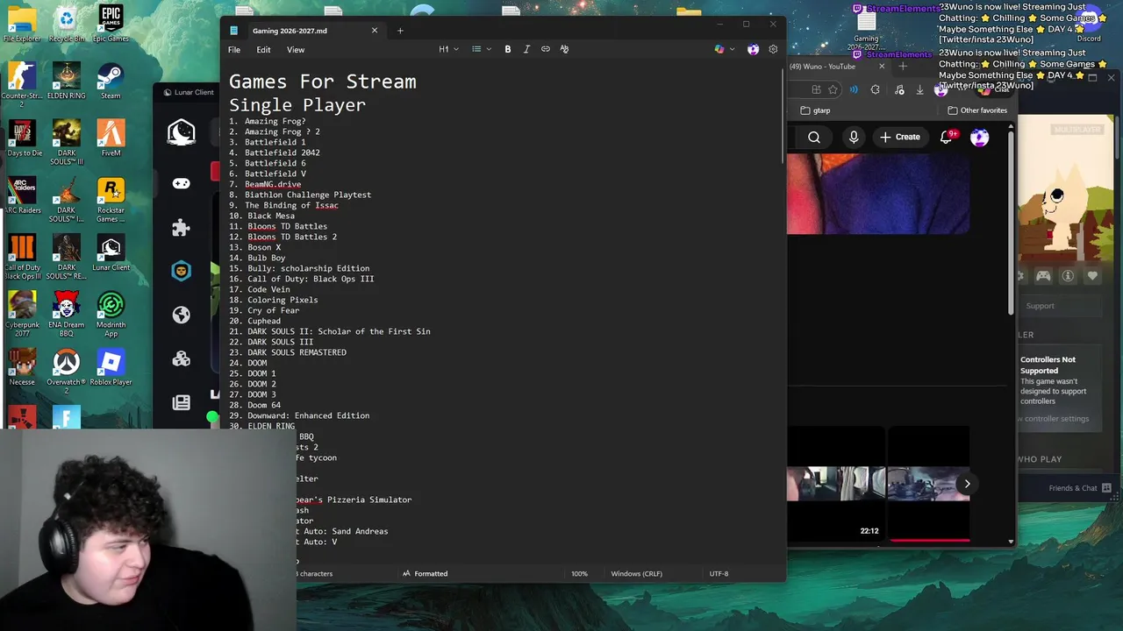Click the 'Cry of Fear' list entry
The width and height of the screenshot is (1123, 631).
point(273,310)
